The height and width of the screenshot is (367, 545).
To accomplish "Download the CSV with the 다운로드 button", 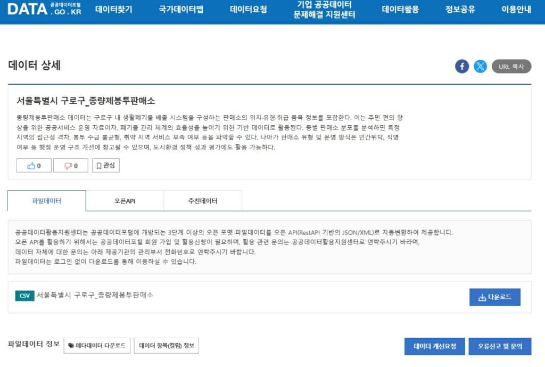I will [494, 297].
